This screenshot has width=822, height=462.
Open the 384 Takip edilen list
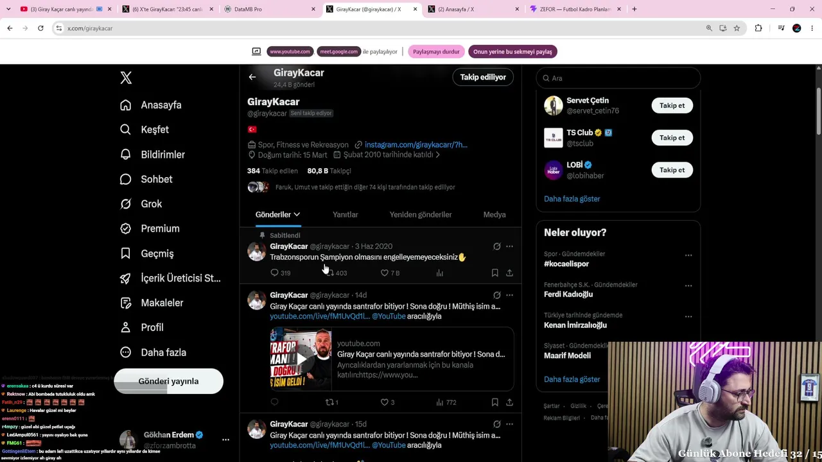[x=272, y=171]
